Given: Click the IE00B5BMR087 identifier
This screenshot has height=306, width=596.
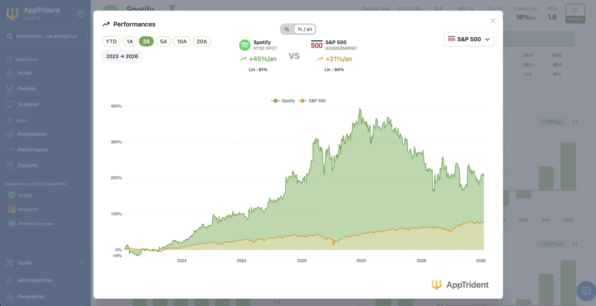Looking at the screenshot, I should [341, 48].
